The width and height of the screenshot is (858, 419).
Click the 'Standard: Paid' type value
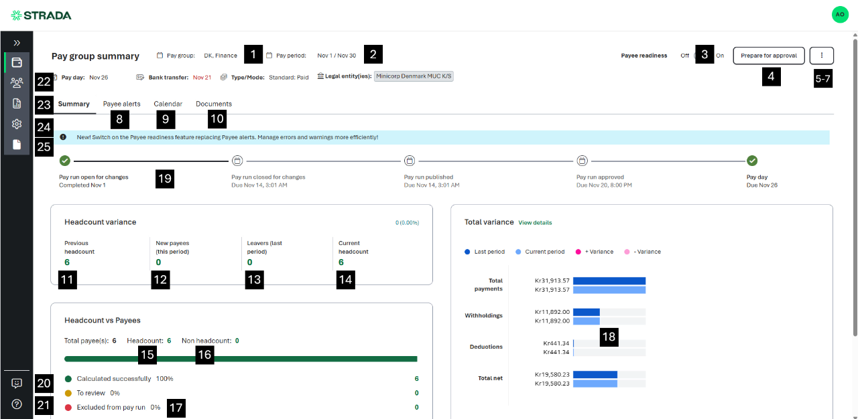[x=289, y=77]
